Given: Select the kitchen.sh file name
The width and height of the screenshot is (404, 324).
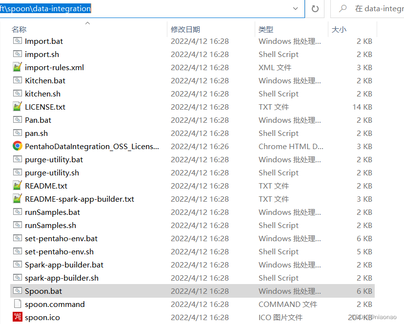Looking at the screenshot, I should 42,94.
